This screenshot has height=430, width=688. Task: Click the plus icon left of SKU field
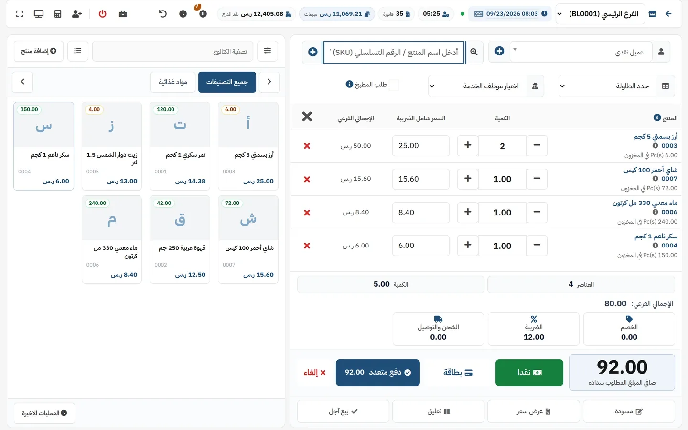(x=313, y=52)
